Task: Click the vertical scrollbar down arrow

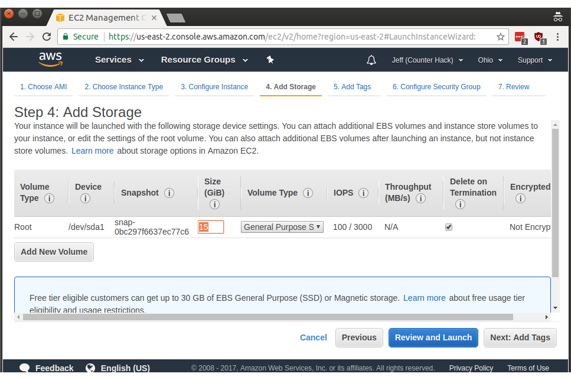Action: pos(555,308)
